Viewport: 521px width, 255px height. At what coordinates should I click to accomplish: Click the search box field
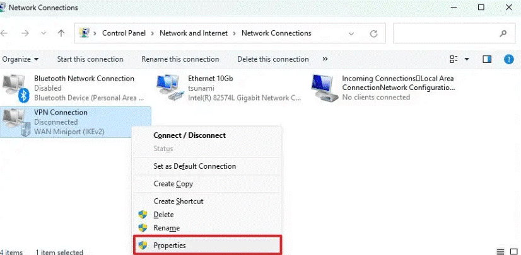[x=445, y=33]
